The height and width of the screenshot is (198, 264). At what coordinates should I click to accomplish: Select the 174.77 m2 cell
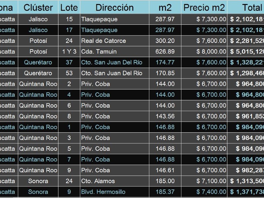coord(165,62)
